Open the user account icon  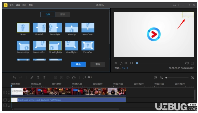click(x=174, y=5)
